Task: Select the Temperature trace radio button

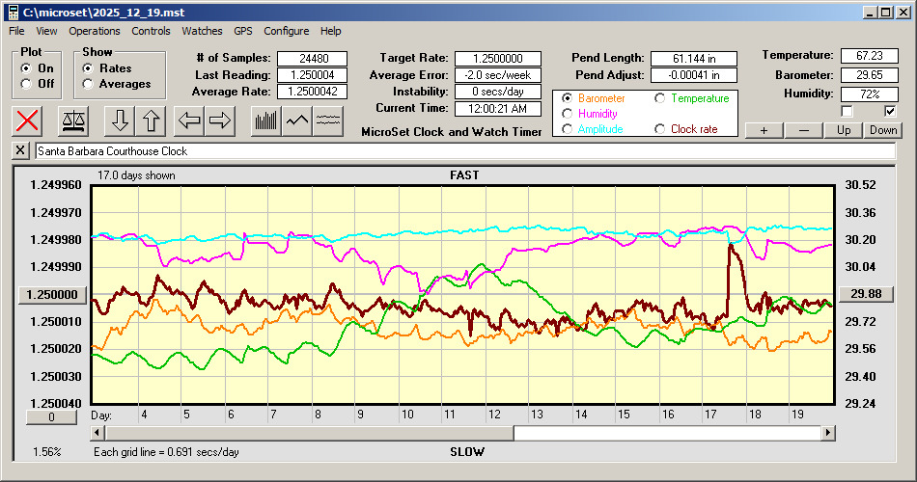Action: (x=661, y=98)
